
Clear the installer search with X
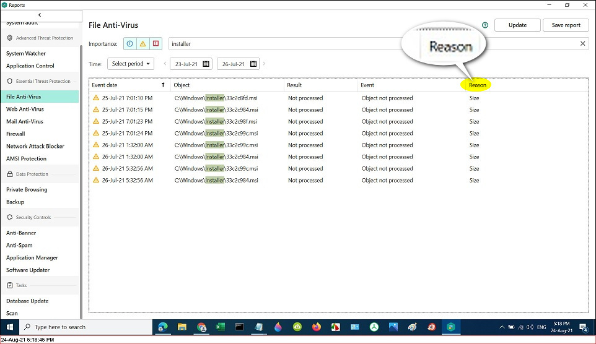pos(583,44)
